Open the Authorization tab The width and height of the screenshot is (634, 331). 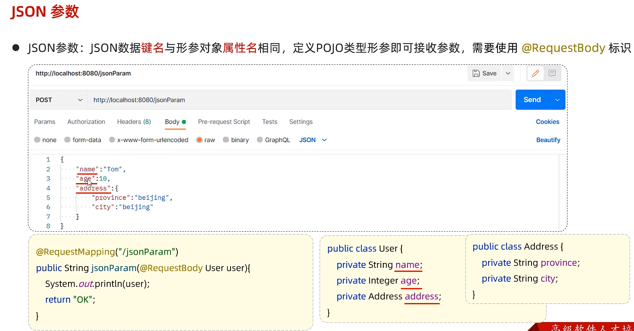(x=86, y=122)
